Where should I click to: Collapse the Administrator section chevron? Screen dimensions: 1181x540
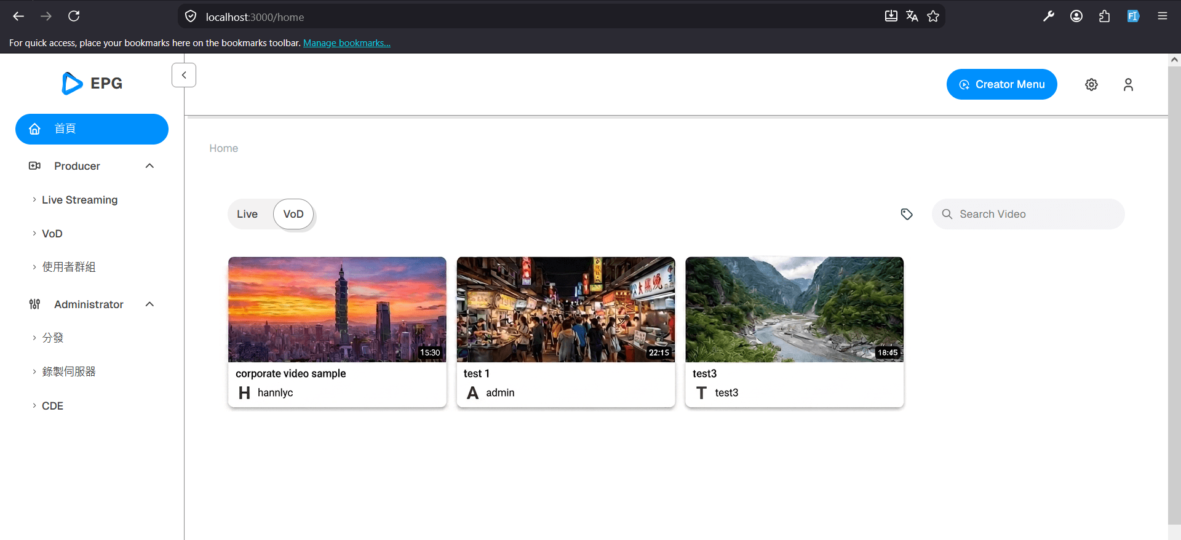point(149,304)
